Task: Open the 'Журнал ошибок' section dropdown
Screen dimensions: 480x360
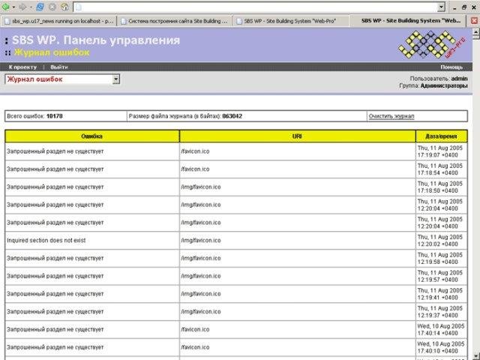Action: click(x=62, y=79)
